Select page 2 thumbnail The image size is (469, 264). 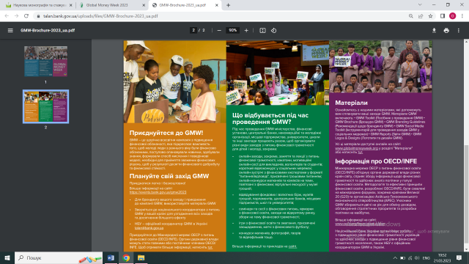tap(45, 106)
